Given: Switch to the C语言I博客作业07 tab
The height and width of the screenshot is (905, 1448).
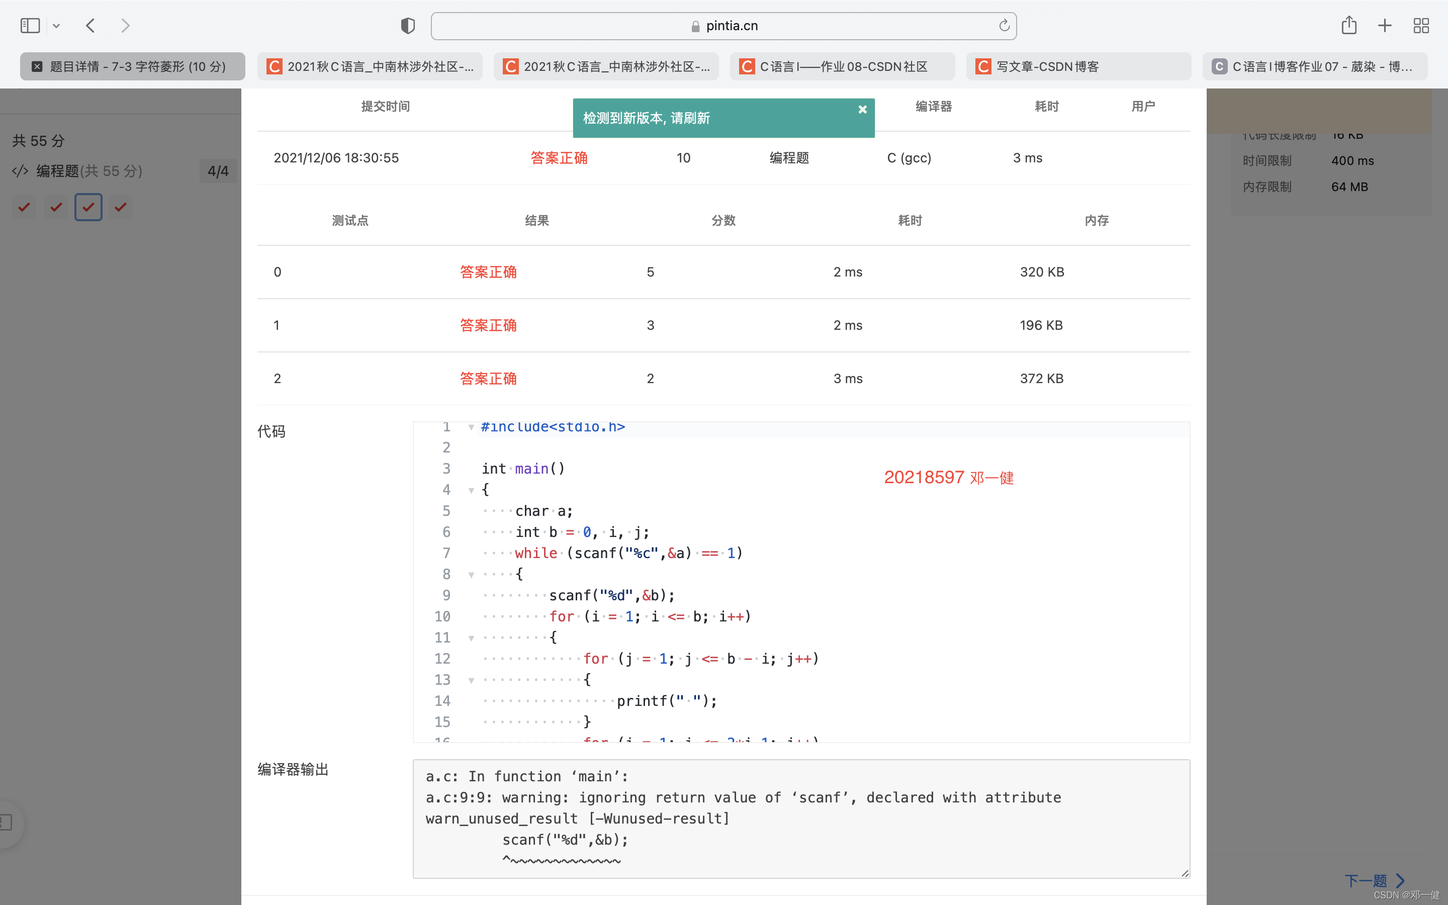Looking at the screenshot, I should click(x=1315, y=66).
